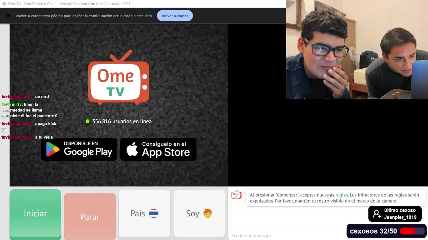Click the boy face emoji icon

click(208, 213)
